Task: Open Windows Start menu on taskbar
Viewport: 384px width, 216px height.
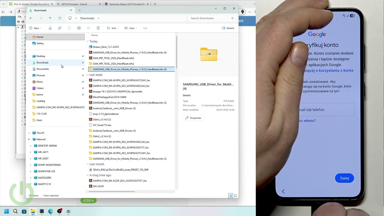Action: 7,211
